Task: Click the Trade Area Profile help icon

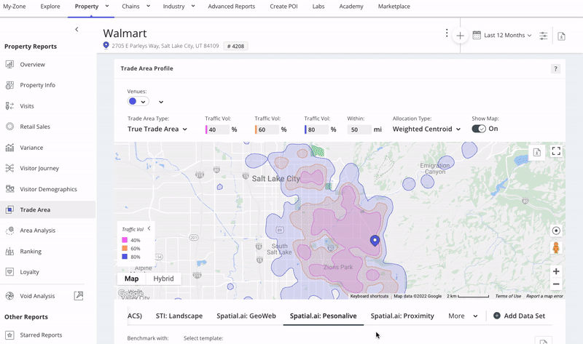Action: pos(555,68)
